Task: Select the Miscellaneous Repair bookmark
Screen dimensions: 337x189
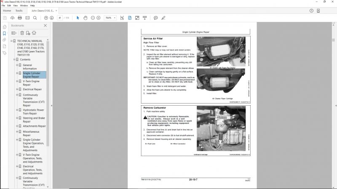Action: 31,133
